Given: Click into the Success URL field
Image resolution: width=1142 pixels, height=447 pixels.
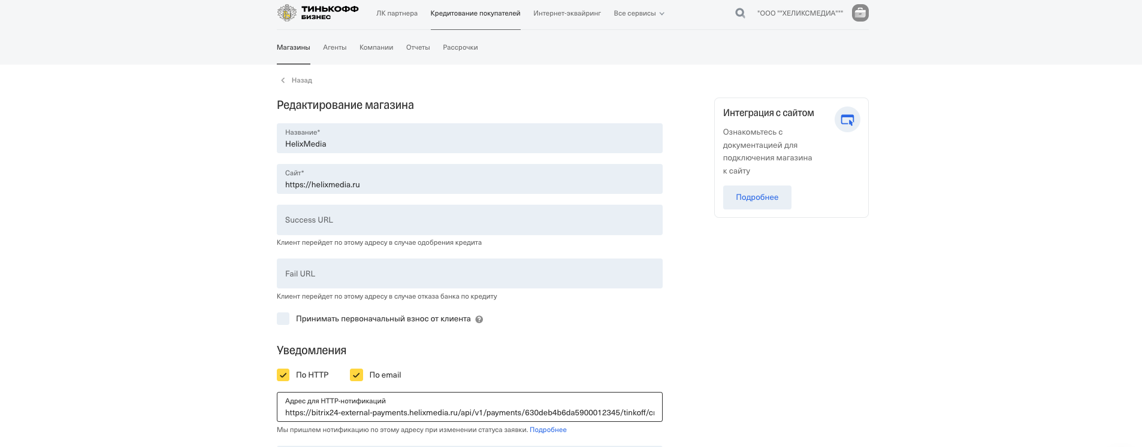Looking at the screenshot, I should point(469,220).
